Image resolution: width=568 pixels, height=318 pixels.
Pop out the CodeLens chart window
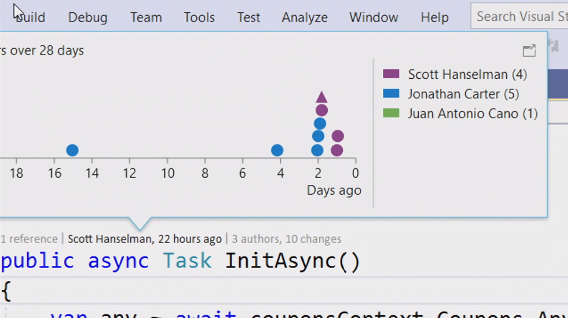pos(529,51)
